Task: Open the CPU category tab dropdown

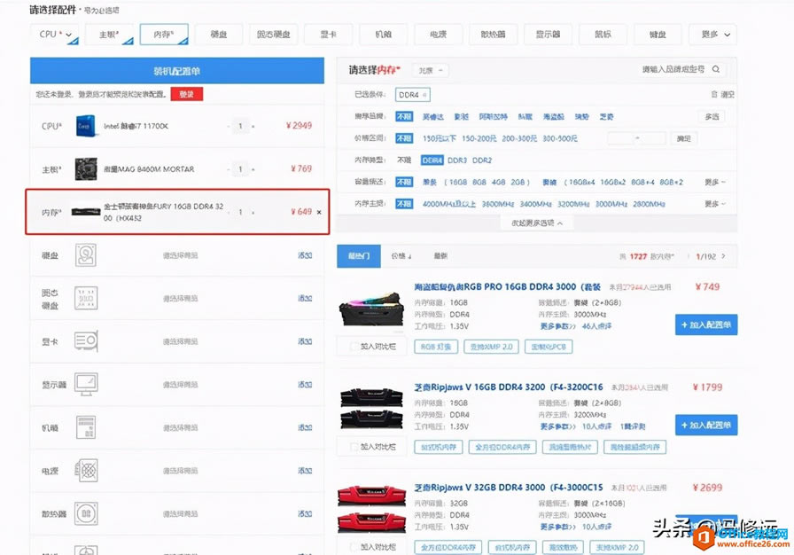Action: [x=54, y=35]
